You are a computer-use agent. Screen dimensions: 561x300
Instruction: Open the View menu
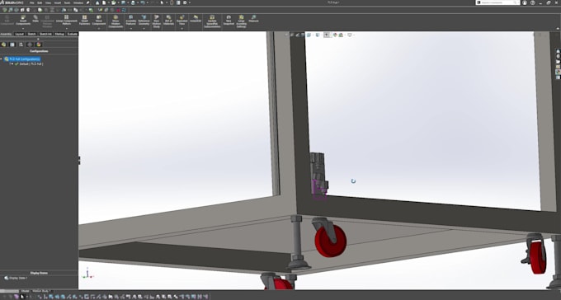[x=48, y=2]
